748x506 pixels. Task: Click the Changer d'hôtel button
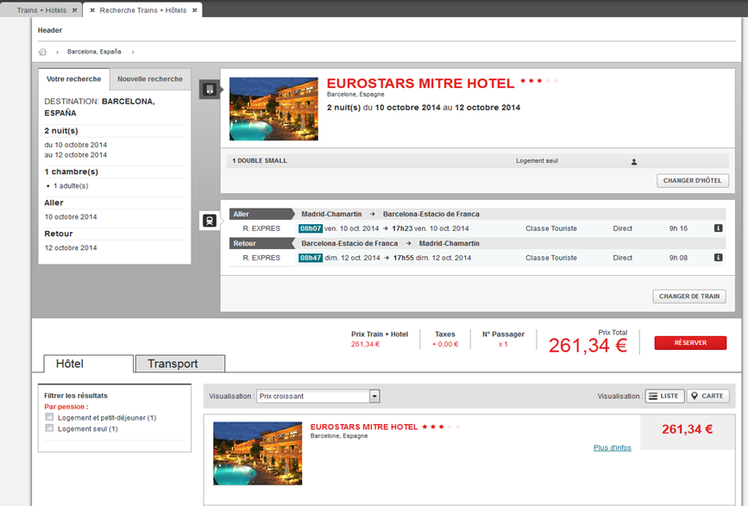[x=693, y=181]
